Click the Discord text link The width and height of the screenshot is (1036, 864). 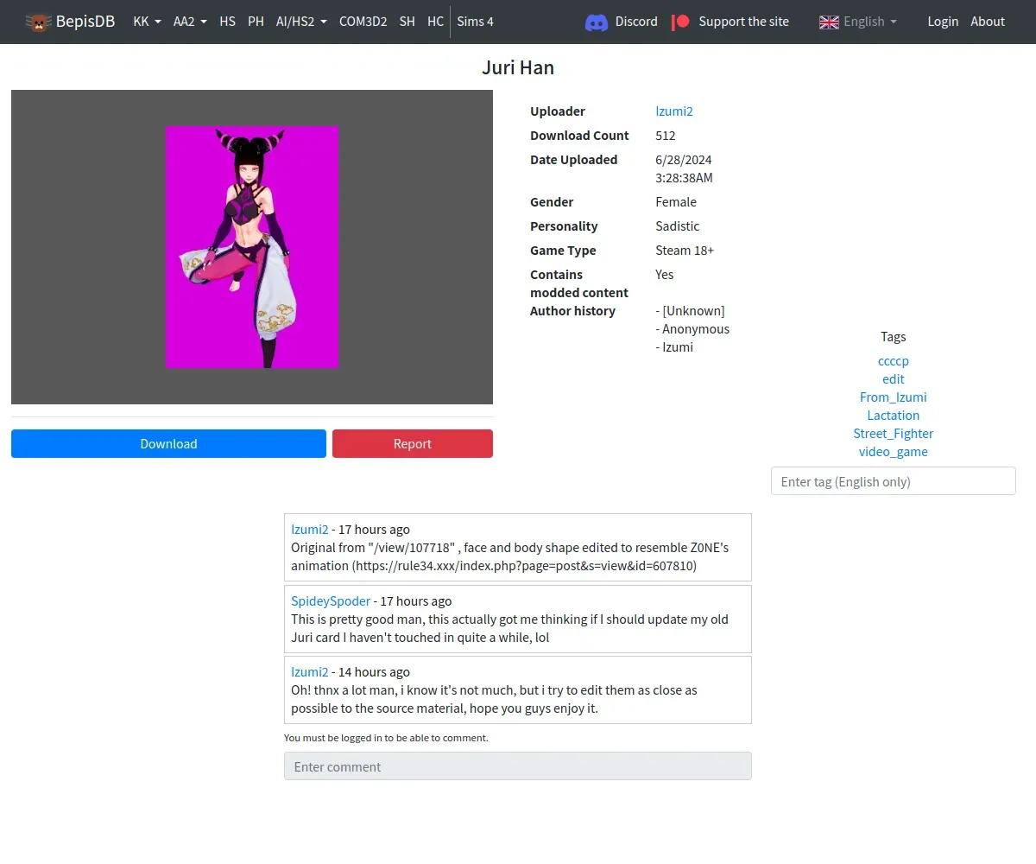636,22
